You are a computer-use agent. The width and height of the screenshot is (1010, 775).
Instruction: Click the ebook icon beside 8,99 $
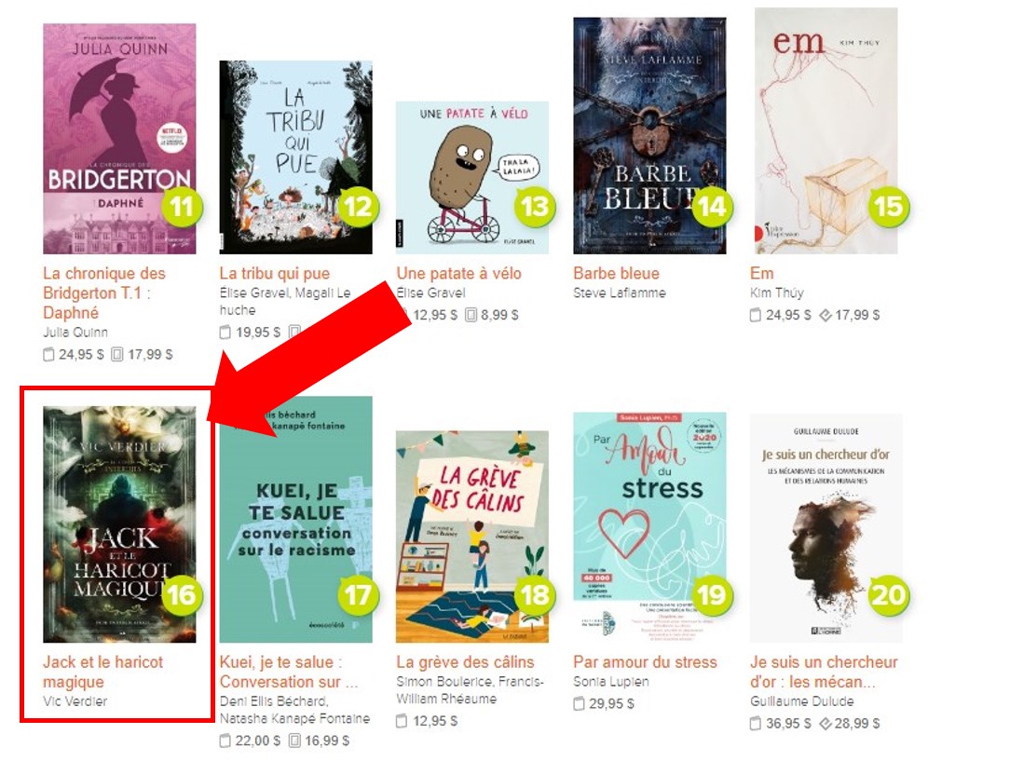[471, 315]
